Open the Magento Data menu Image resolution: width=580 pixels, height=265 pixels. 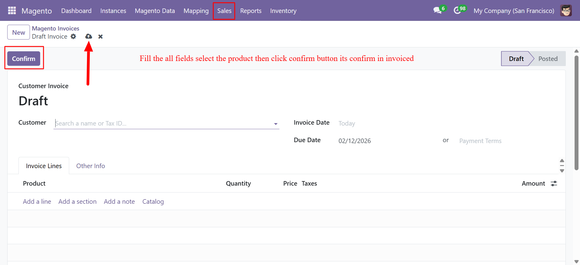[155, 11]
